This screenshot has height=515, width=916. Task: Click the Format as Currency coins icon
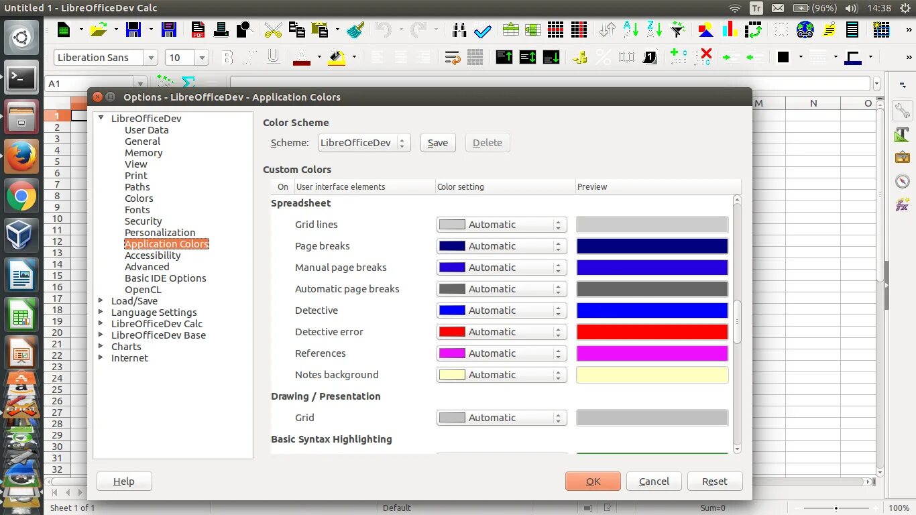click(581, 58)
